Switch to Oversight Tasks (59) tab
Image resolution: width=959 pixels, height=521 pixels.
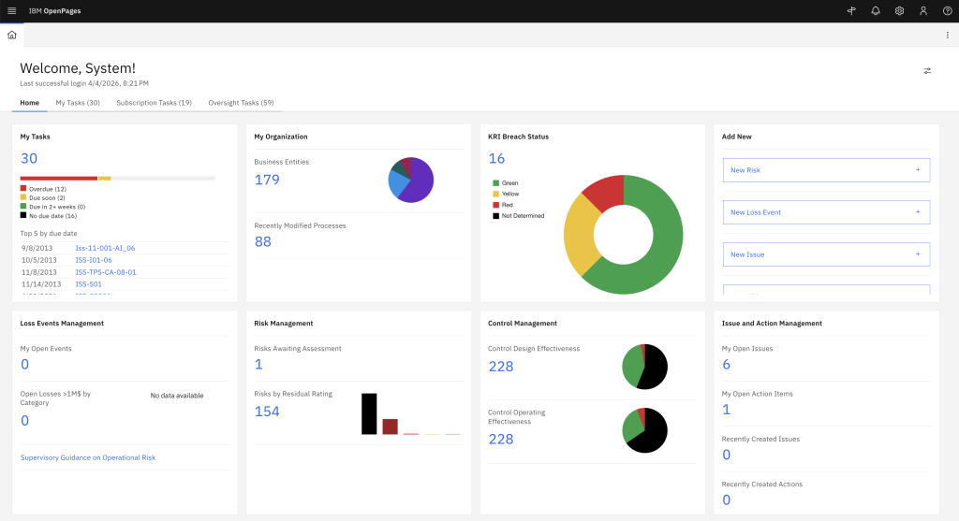[x=241, y=103]
